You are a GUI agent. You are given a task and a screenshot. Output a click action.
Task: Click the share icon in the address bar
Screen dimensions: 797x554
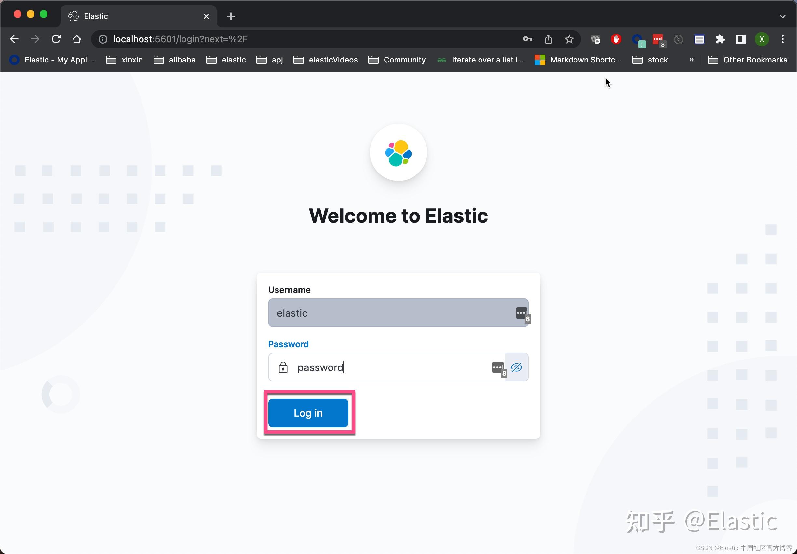548,39
